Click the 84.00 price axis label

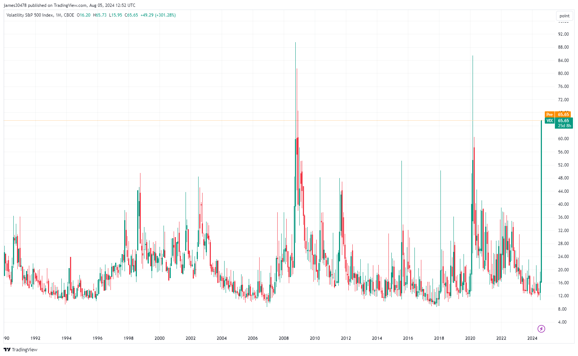(x=563, y=61)
